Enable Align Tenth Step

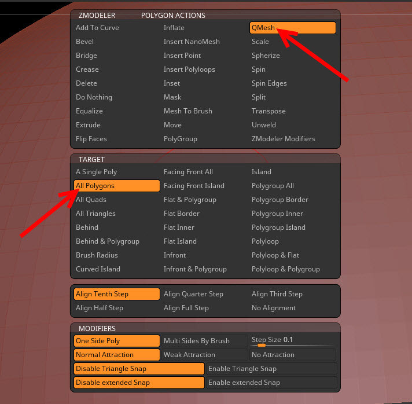click(117, 294)
